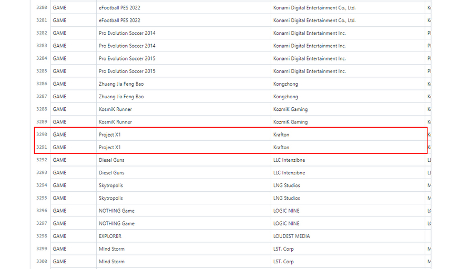Select 'MInd Storm' in row 3300
460x269 pixels.
[x=112, y=261]
